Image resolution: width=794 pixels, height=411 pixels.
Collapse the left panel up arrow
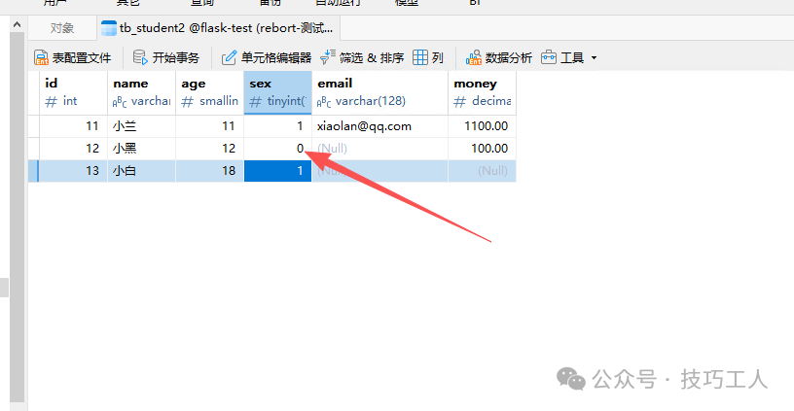coord(17,24)
